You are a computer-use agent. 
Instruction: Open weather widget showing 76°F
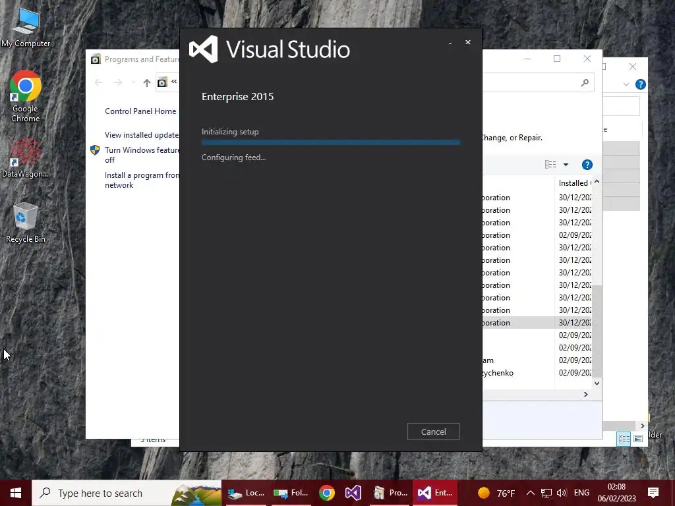pos(496,493)
